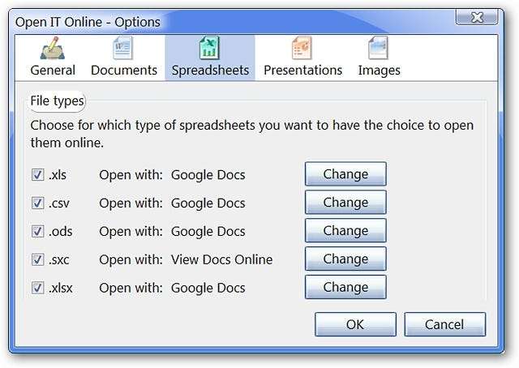The width and height of the screenshot is (519, 368).
Task: Uncheck the .xls file type checkbox
Action: (37, 174)
